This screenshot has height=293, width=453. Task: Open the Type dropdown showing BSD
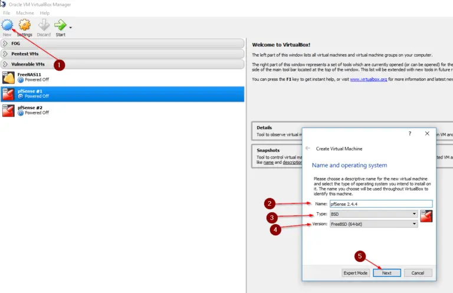(x=374, y=214)
